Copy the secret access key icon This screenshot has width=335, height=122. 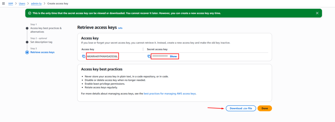tap(149, 57)
